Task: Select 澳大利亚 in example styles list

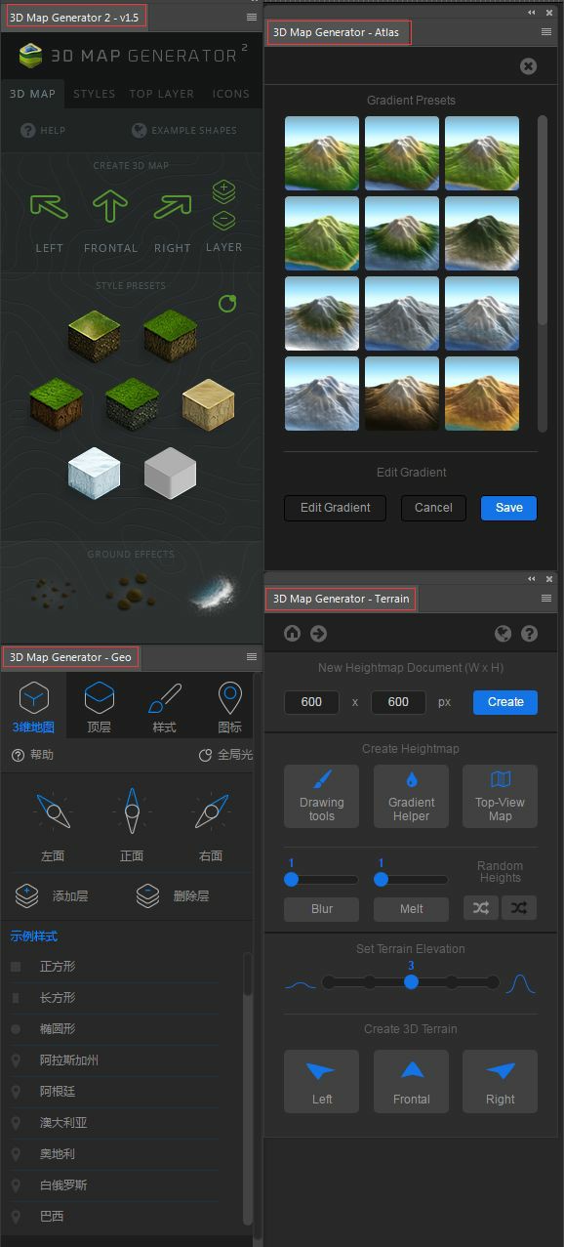Action: pos(64,1123)
